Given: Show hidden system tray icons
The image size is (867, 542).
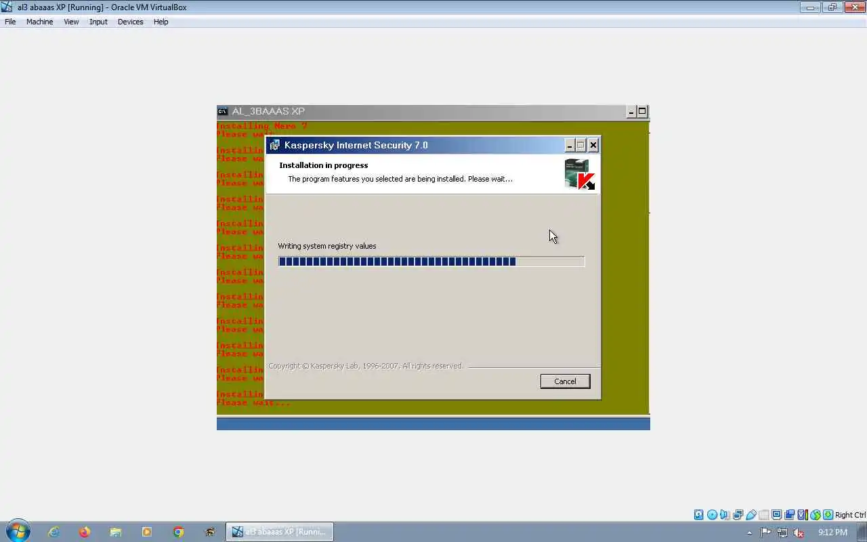Looking at the screenshot, I should pos(749,533).
